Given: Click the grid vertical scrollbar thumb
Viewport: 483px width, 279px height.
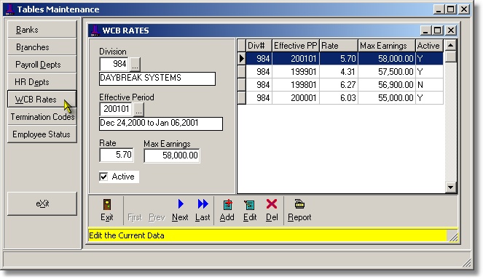Looking at the screenshot, I should pyautogui.click(x=451, y=57).
